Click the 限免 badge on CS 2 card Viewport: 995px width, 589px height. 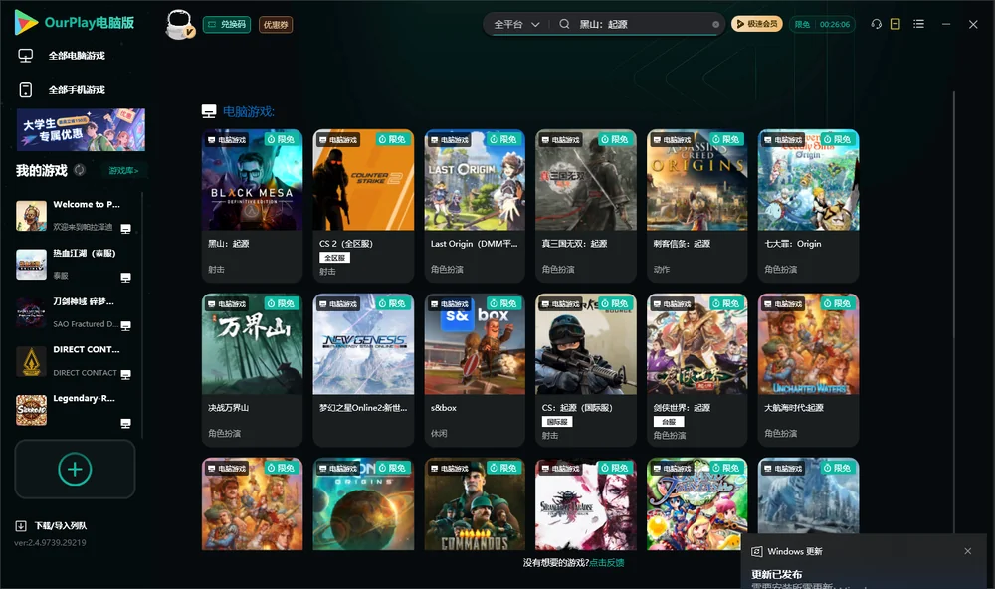pyautogui.click(x=392, y=139)
